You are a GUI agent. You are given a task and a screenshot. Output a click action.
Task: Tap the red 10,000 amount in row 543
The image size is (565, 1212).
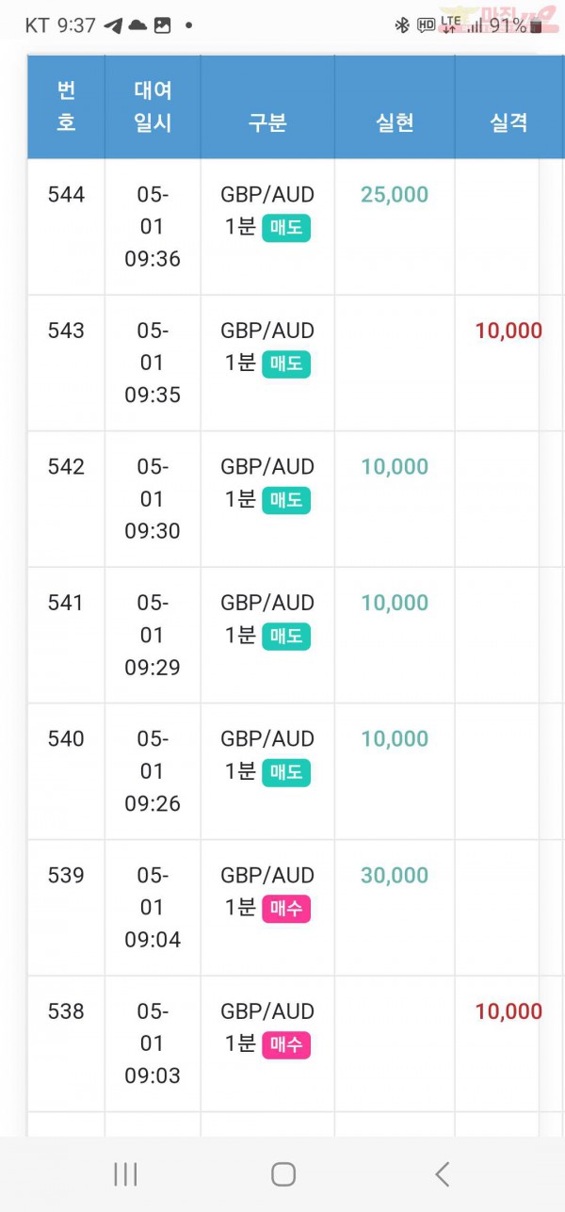click(x=508, y=331)
